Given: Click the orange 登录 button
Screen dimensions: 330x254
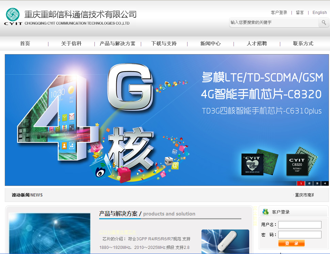Looking at the screenshot, I should (291, 243).
